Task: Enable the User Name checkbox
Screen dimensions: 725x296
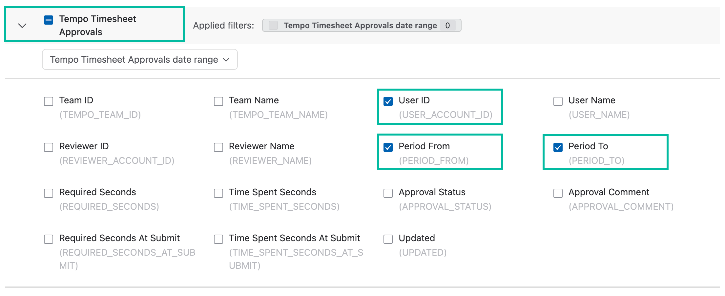Action: (x=558, y=101)
